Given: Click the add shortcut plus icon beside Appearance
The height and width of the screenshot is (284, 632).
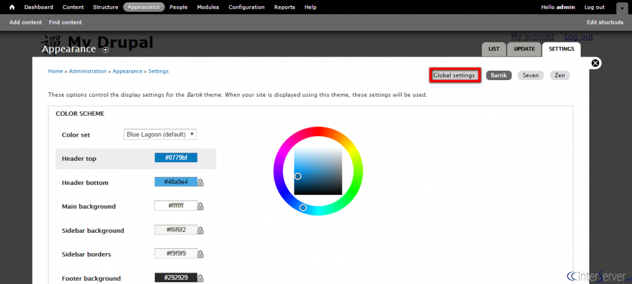Looking at the screenshot, I should pos(106,50).
